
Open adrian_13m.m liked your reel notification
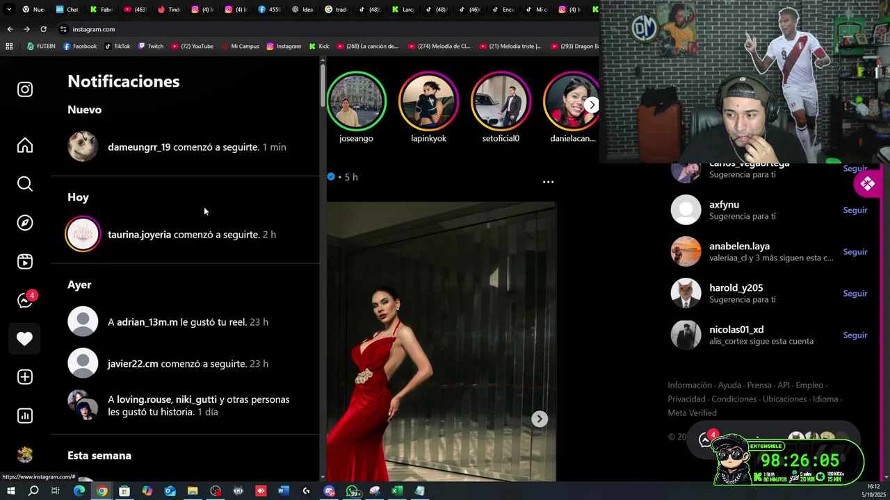pos(184,322)
